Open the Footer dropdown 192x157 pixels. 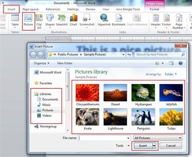166,21
